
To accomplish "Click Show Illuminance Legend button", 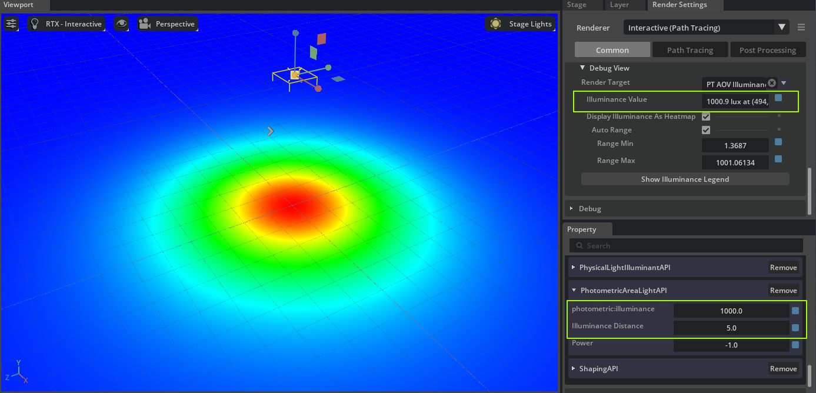I will pyautogui.click(x=685, y=179).
